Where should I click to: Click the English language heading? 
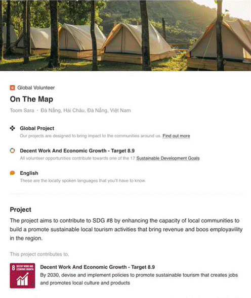click(x=29, y=173)
